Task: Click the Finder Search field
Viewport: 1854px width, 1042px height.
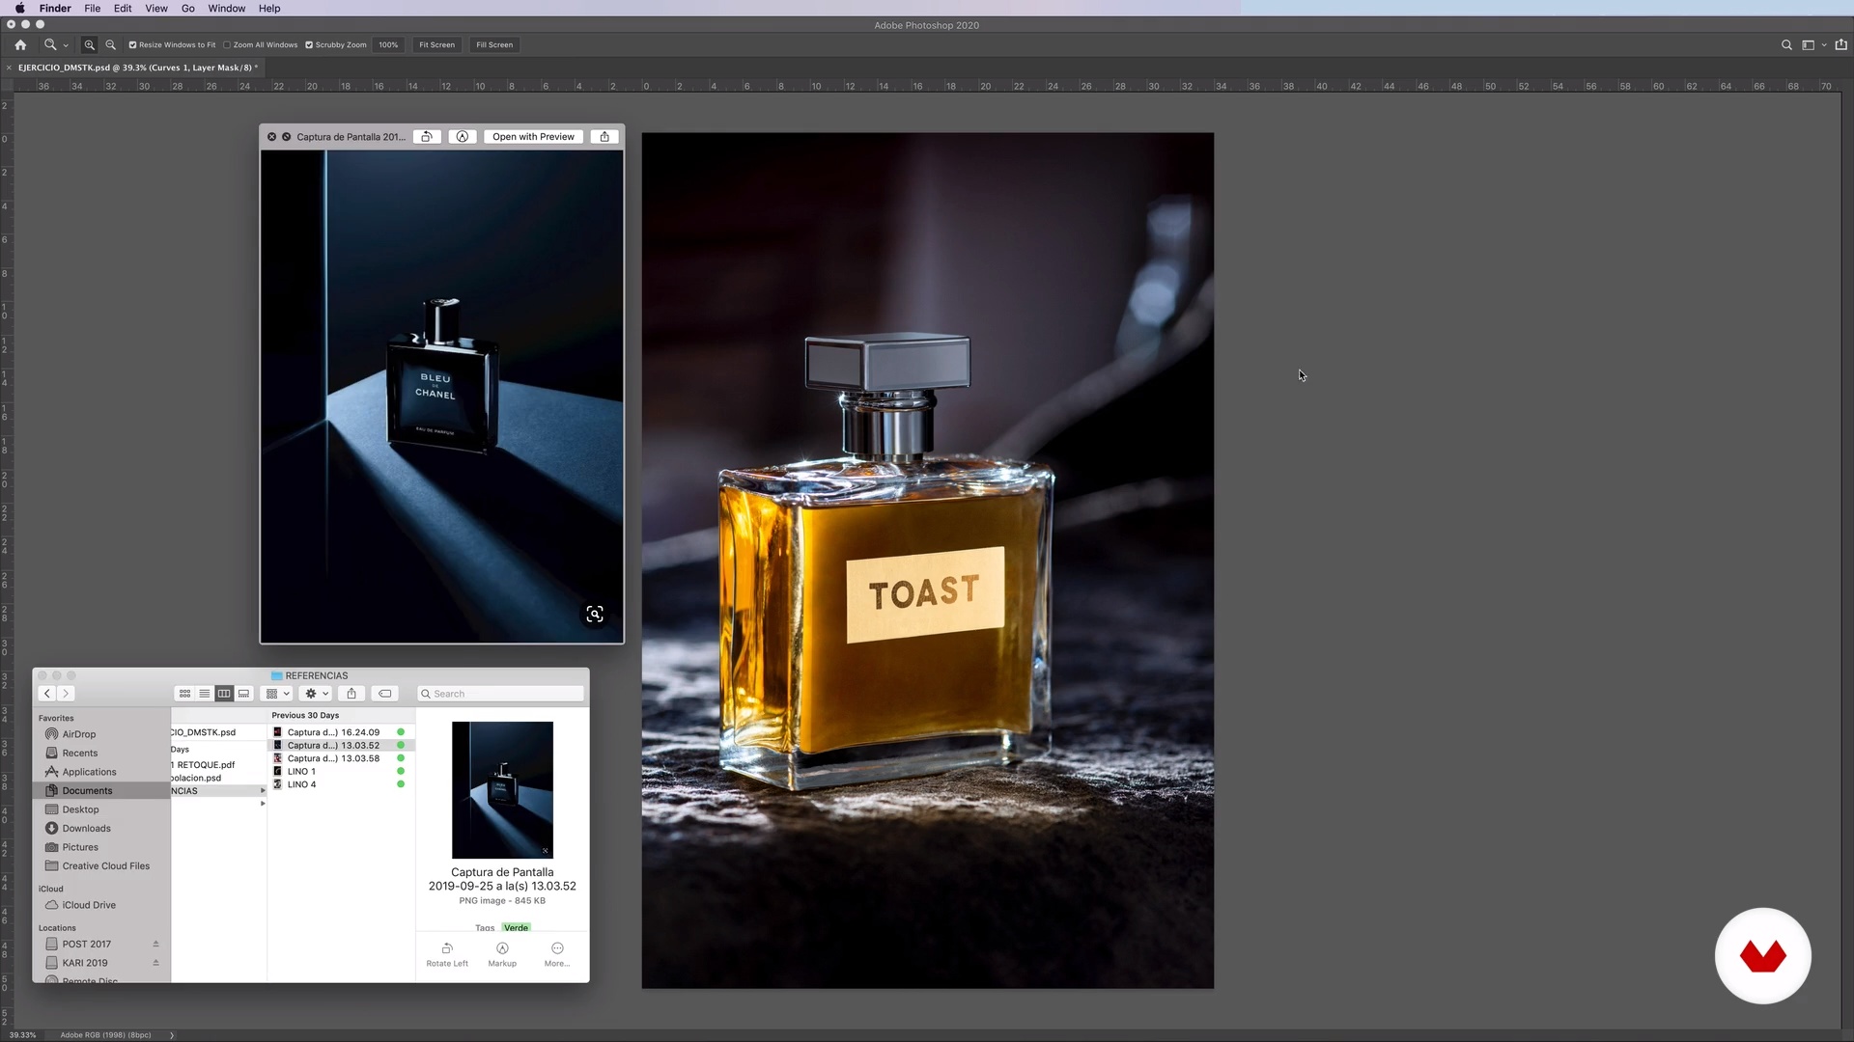Action: pyautogui.click(x=500, y=694)
